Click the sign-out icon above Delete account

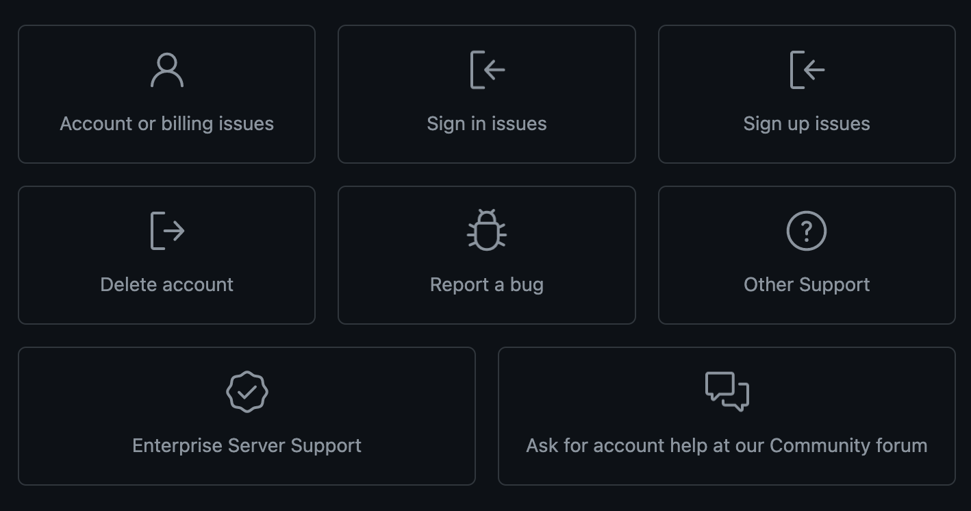[x=167, y=231]
